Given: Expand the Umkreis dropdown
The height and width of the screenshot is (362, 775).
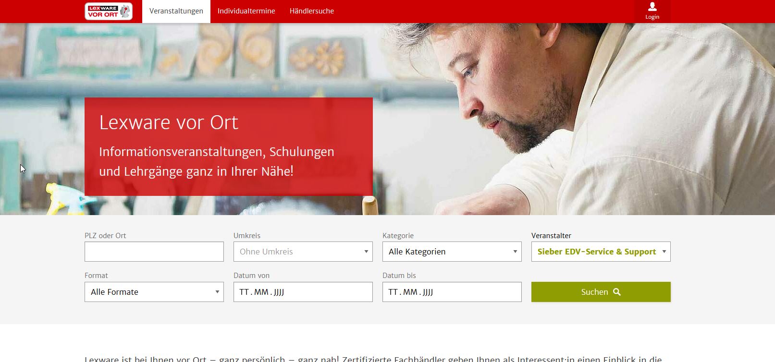Looking at the screenshot, I should coord(303,252).
